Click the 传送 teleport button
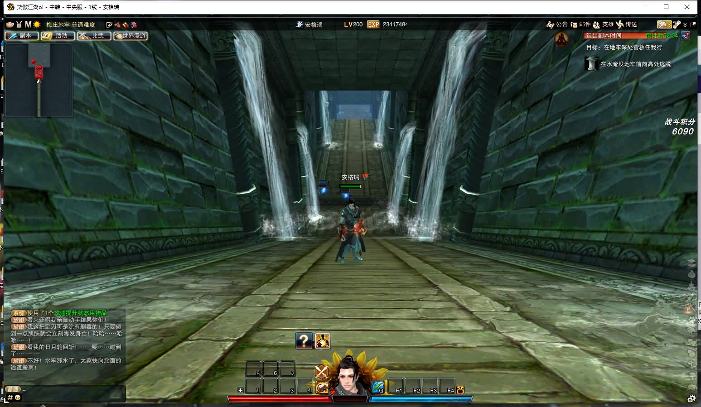This screenshot has width=701, height=407. click(x=627, y=24)
